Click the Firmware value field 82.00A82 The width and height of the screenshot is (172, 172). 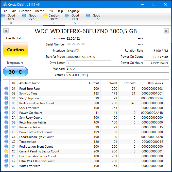(88, 38)
